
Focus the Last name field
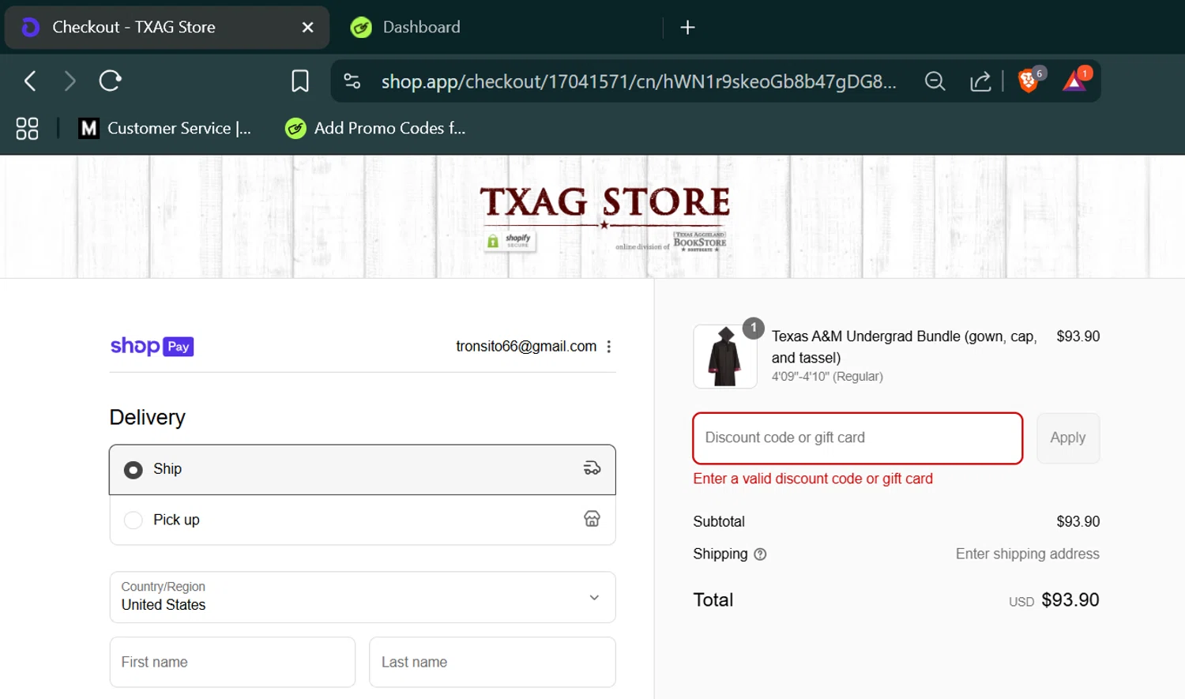click(492, 662)
